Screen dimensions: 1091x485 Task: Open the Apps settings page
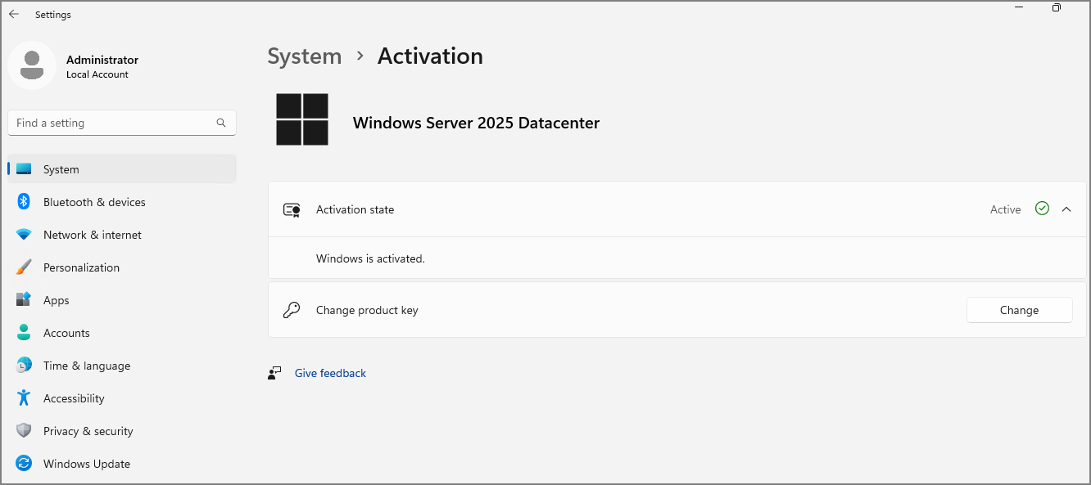click(122, 300)
